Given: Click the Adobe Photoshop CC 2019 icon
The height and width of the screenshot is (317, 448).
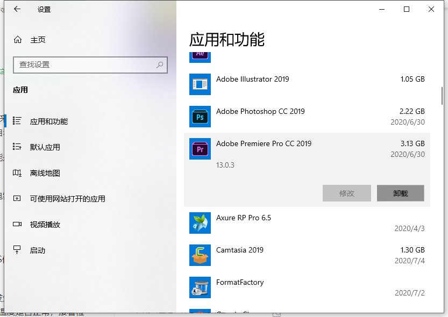Looking at the screenshot, I should click(x=200, y=117).
